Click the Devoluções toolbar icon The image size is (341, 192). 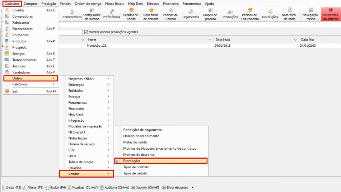[270, 14]
